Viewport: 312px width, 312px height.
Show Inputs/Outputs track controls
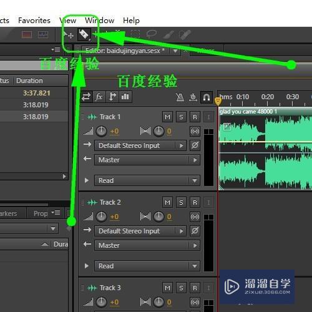pyautogui.click(x=86, y=97)
